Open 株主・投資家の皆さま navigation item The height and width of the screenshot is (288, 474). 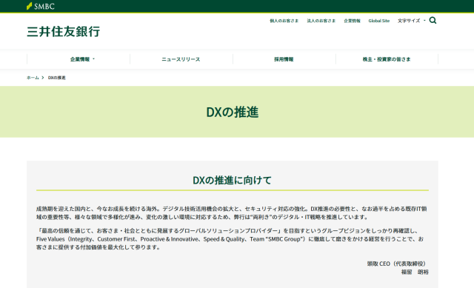pos(387,59)
